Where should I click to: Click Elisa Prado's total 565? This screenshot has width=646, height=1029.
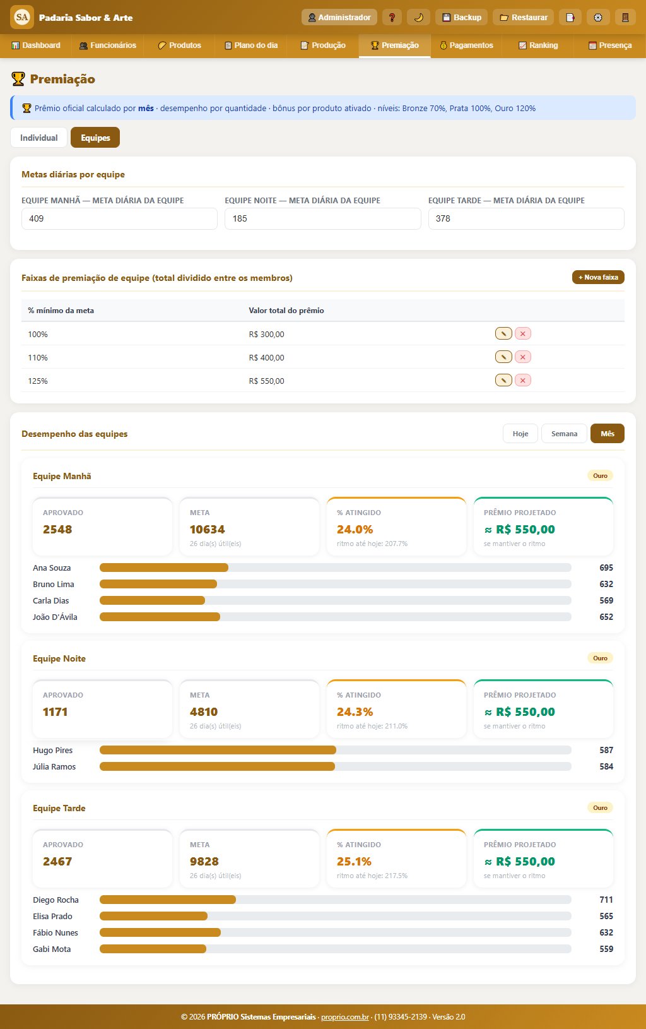[606, 916]
